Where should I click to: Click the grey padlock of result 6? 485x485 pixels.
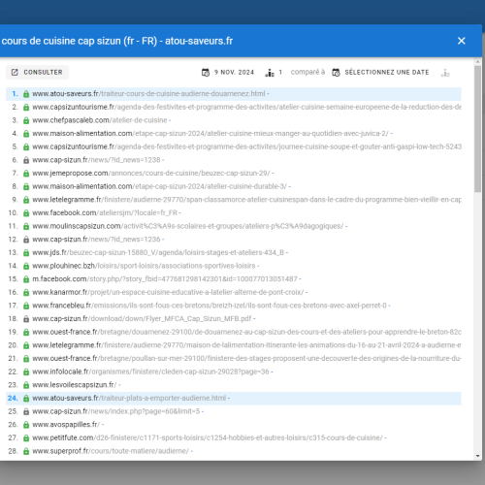pos(26,160)
